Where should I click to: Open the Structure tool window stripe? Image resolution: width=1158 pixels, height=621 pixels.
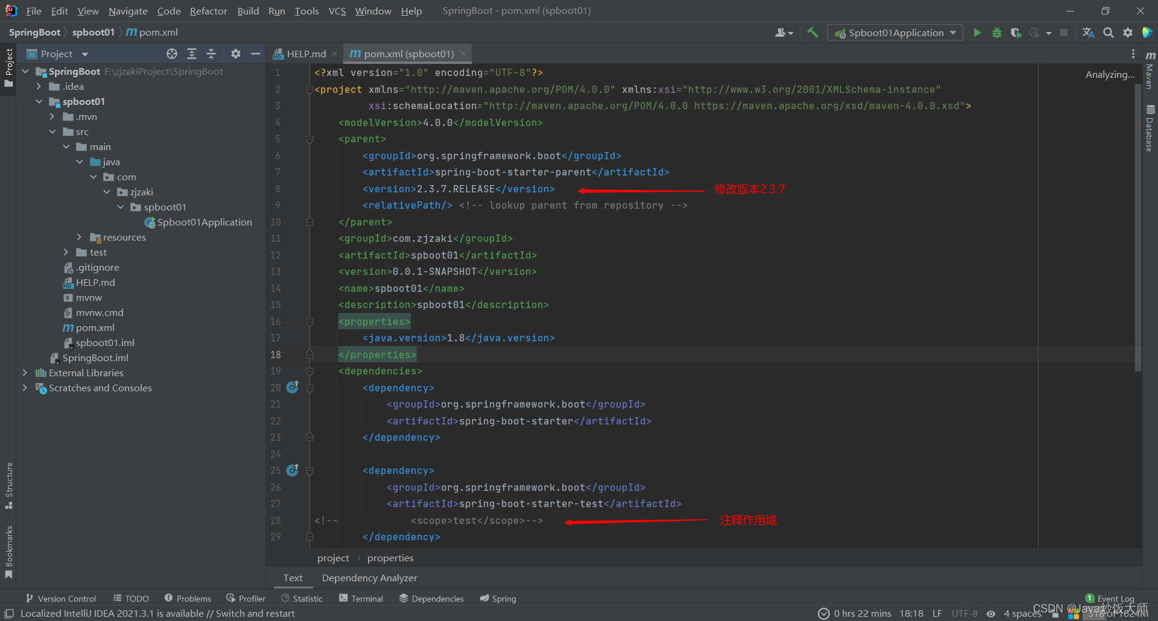coord(8,485)
